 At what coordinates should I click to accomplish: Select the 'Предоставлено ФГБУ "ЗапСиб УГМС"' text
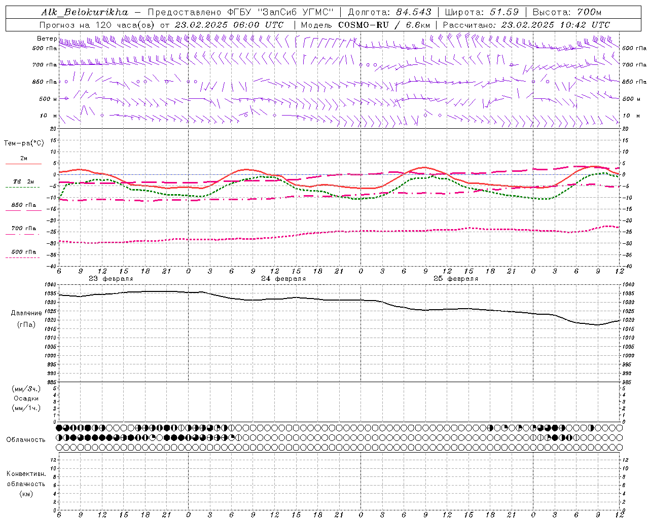[241, 12]
